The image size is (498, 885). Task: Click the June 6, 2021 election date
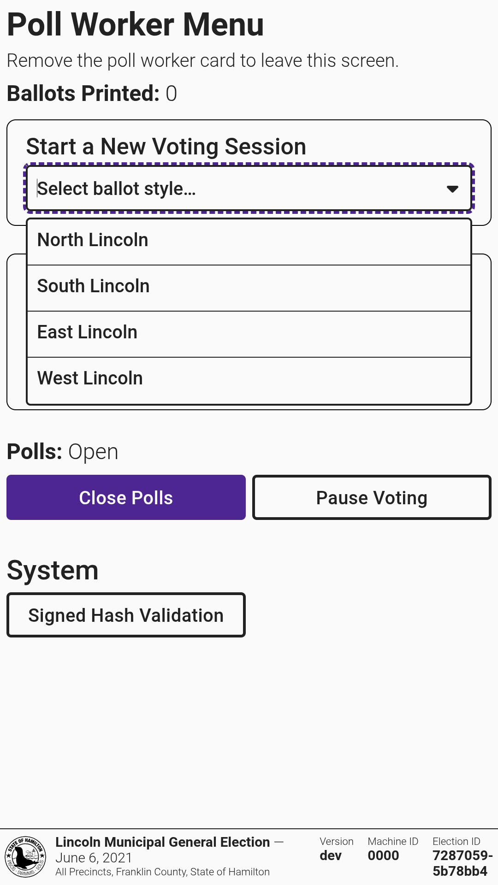[x=94, y=858]
